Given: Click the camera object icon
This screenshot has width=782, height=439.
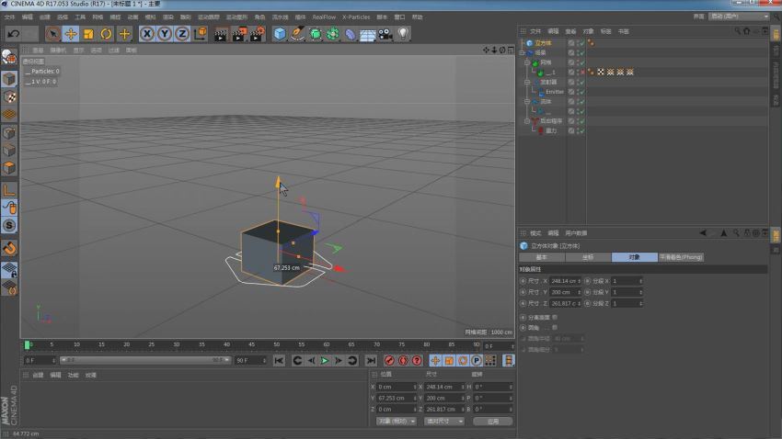Looking at the screenshot, I should (385, 34).
